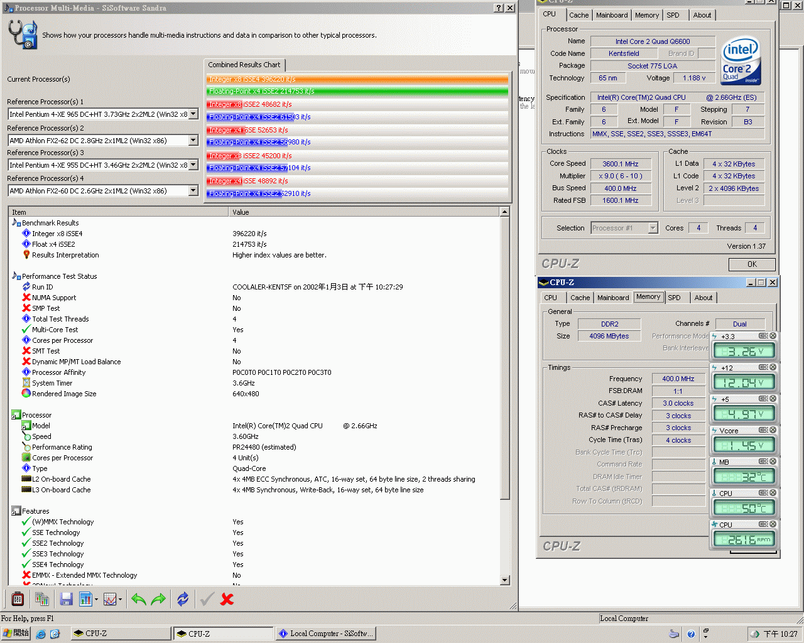Go back with the green left arrow

[139, 599]
